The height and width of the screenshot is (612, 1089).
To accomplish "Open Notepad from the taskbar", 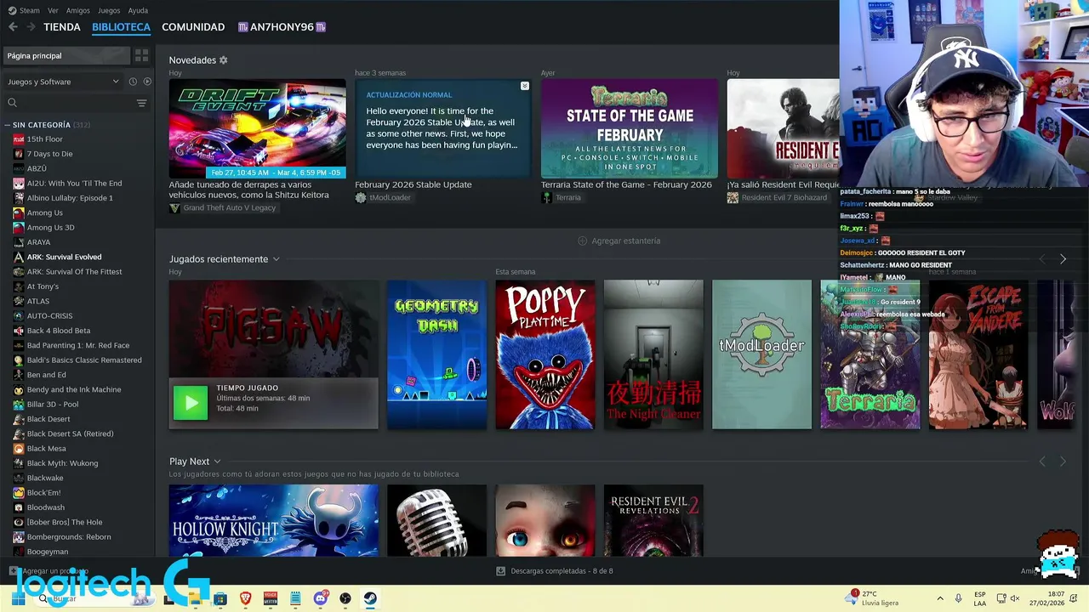I will (x=295, y=598).
